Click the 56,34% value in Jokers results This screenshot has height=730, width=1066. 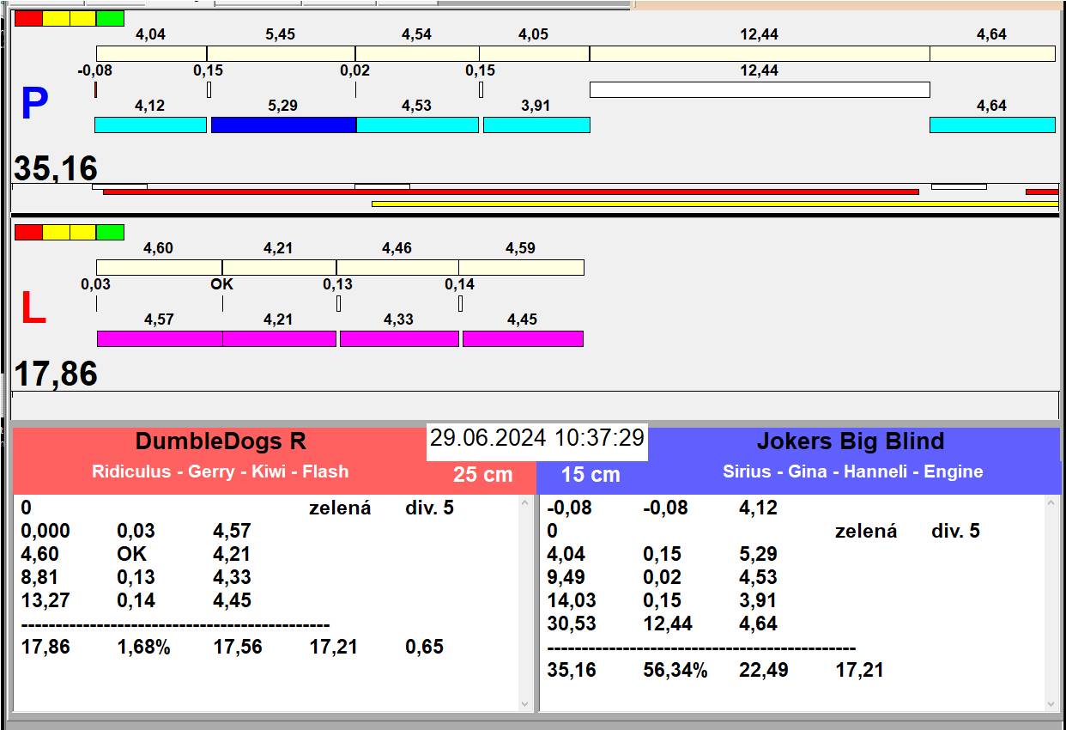675,670
